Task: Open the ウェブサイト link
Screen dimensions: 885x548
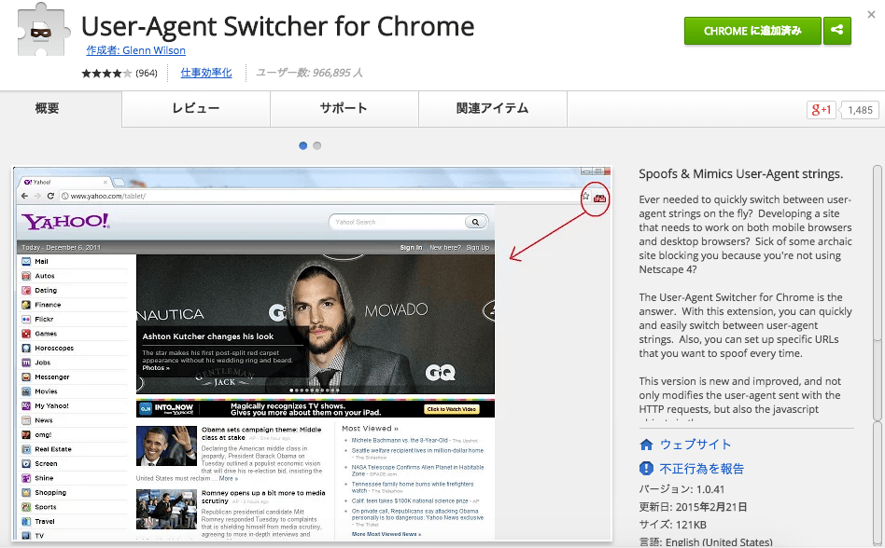Action: [x=695, y=445]
